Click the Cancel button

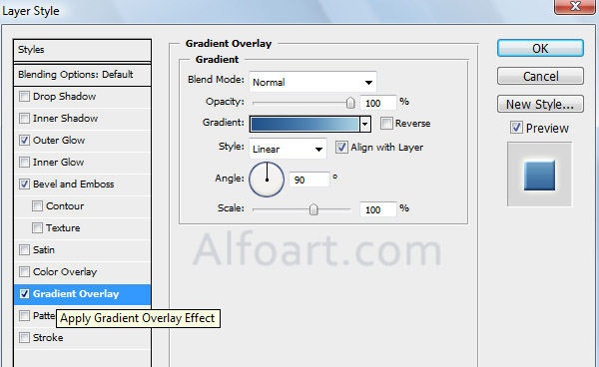[x=540, y=76]
